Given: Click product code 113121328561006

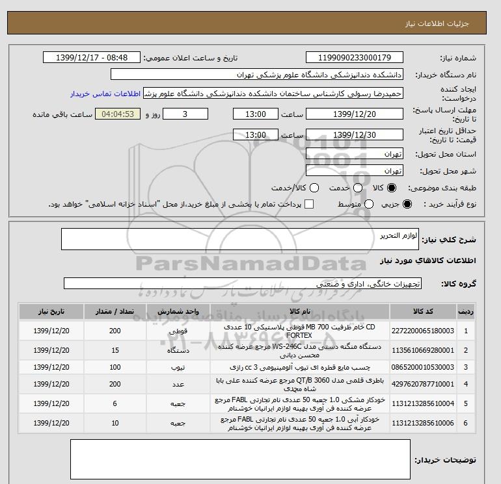Looking at the screenshot, I should click(423, 423).
